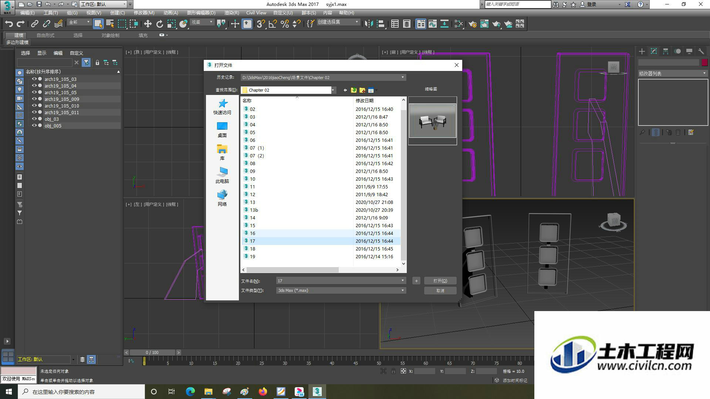Open Render Setup teapot icon
The height and width of the screenshot is (399, 710).
[x=472, y=24]
